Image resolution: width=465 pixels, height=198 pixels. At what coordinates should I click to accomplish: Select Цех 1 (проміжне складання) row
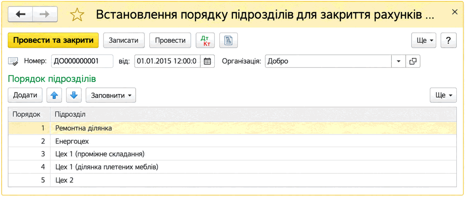[x=232, y=154]
